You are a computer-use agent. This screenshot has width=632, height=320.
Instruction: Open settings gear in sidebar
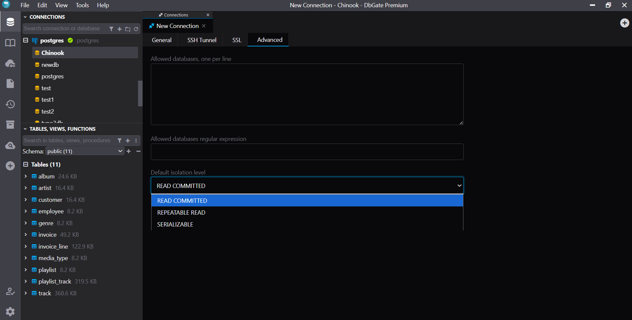(10, 311)
